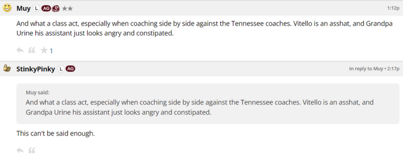Open the 1:12p timestamp permalink
The height and width of the screenshot is (161, 403).
[x=393, y=8]
